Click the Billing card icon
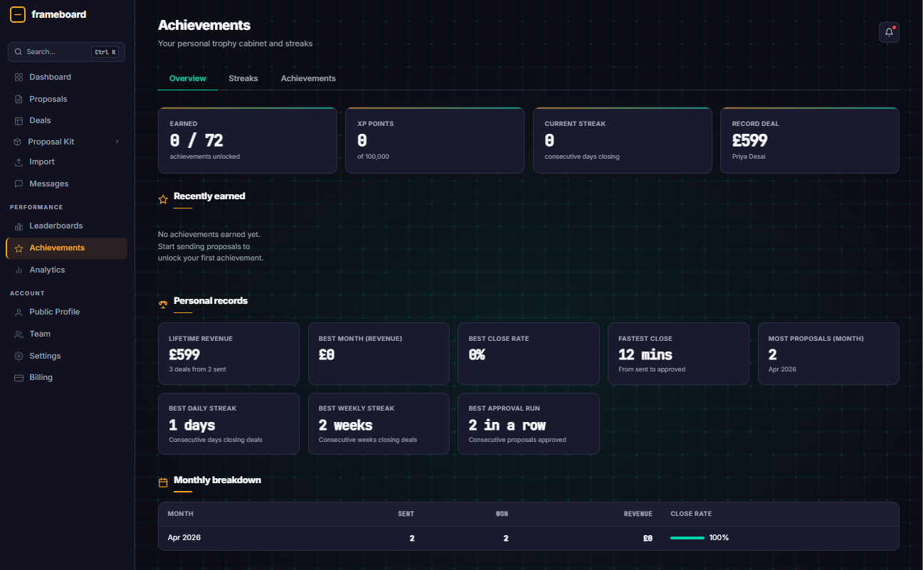923x570 pixels. pyautogui.click(x=19, y=378)
